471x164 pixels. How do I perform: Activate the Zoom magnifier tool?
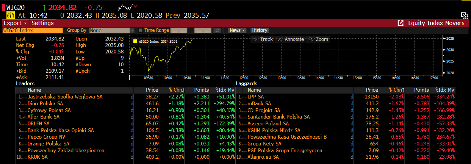318,39
